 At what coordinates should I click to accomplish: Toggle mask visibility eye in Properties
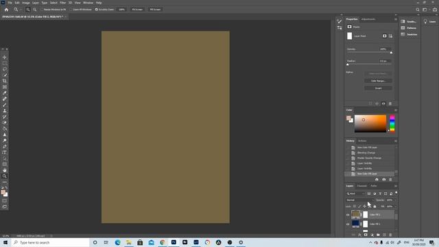click(x=383, y=104)
